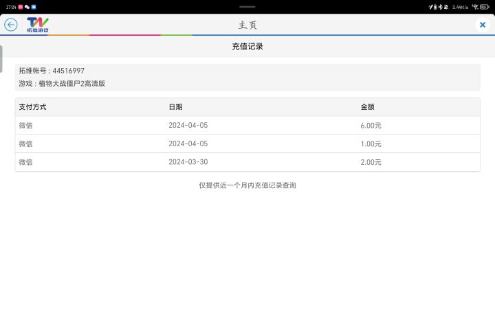Click the 6.00元 amount cell
This screenshot has width=495, height=309.
click(x=371, y=126)
